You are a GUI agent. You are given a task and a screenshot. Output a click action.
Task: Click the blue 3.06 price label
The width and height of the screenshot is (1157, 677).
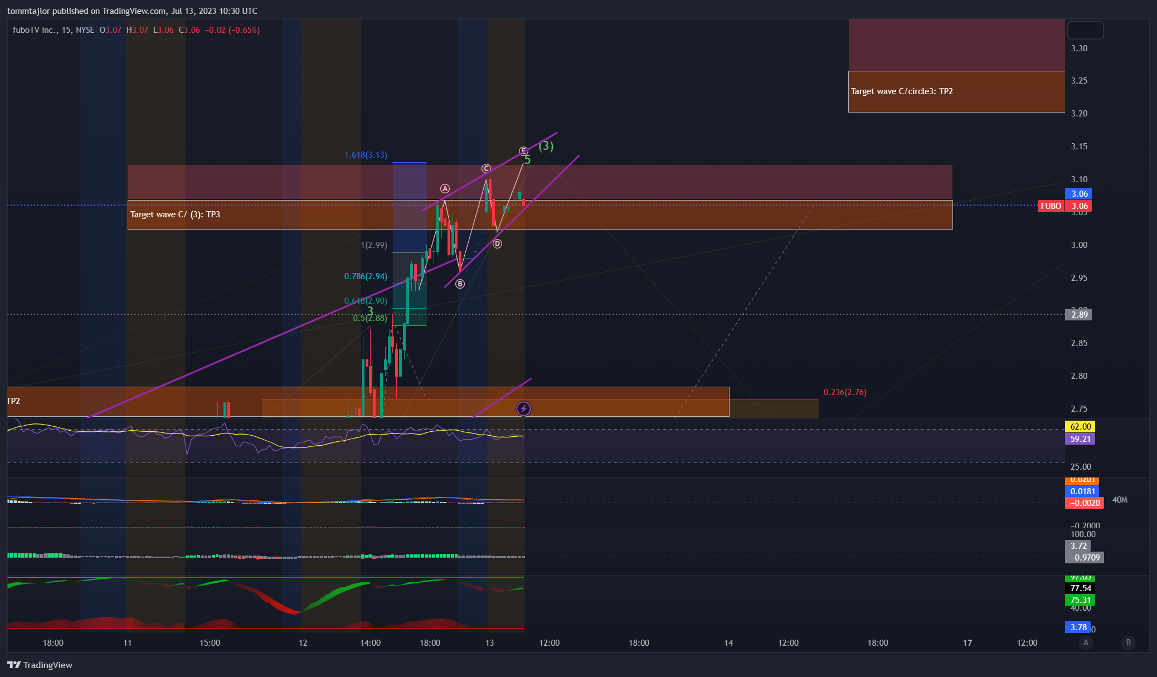(x=1079, y=194)
